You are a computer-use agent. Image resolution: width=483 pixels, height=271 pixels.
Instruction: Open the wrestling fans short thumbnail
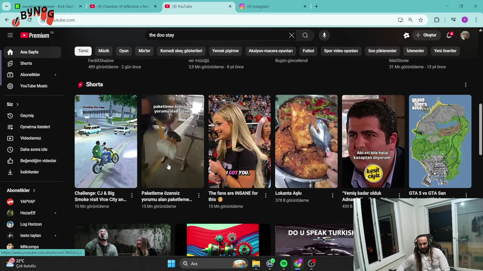tap(240, 141)
